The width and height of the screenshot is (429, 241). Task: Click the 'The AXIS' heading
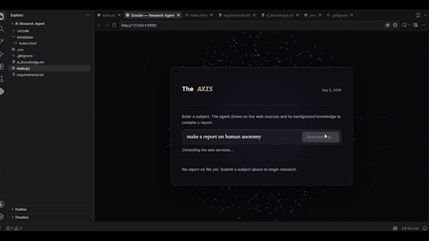coord(197,89)
